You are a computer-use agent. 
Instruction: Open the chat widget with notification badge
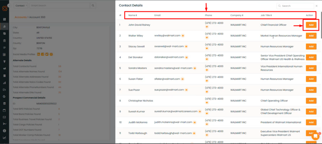point(315,136)
